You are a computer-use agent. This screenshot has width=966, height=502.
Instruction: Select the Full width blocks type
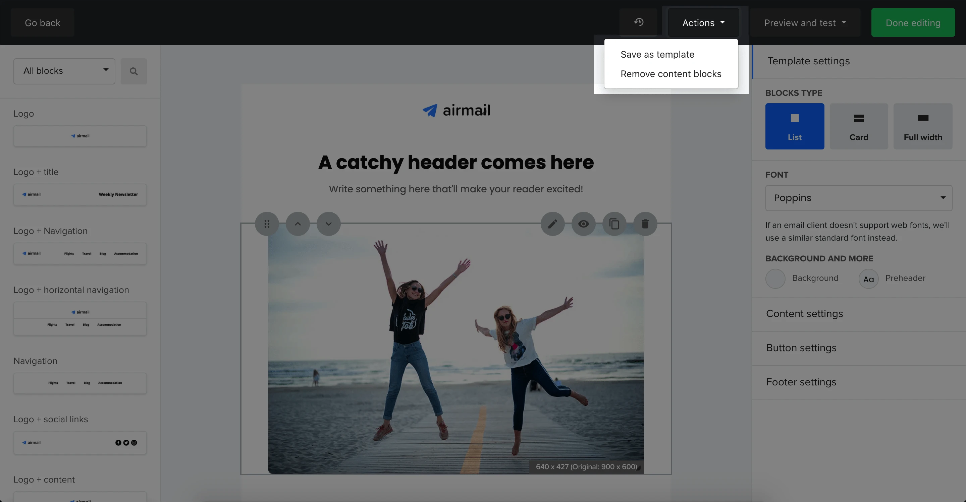click(x=923, y=126)
